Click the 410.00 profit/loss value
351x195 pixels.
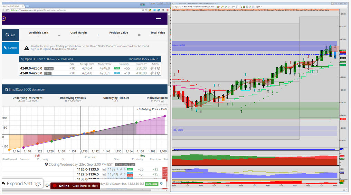(142, 73)
